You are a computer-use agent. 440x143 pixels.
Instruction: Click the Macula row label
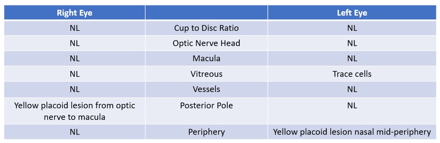coord(206,58)
